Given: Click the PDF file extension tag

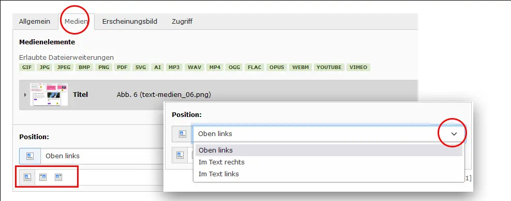Looking at the screenshot, I should coord(122,68).
